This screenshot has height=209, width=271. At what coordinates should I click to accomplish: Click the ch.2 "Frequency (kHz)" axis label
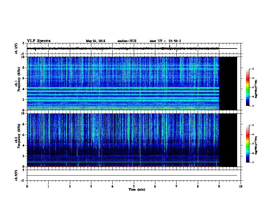(19, 136)
